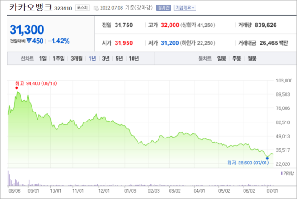
Task: Click the 하한가 22,250 text
Action: [198, 43]
